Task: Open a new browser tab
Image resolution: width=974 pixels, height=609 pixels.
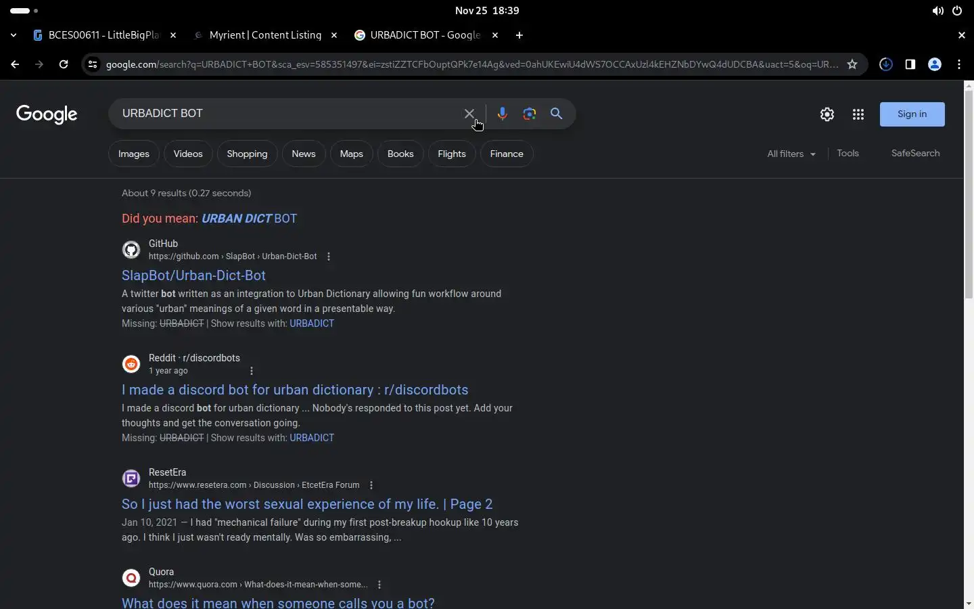Action: click(519, 35)
